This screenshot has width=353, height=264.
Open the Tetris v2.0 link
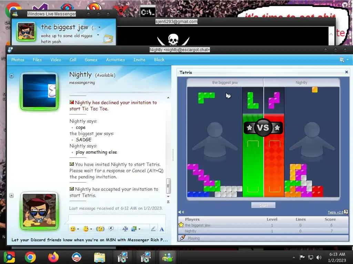(335, 212)
